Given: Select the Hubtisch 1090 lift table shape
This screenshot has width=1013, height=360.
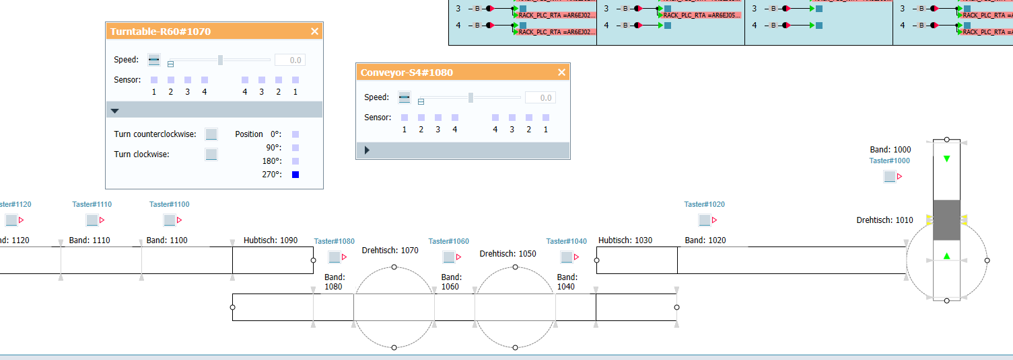Looking at the screenshot, I should (273, 260).
